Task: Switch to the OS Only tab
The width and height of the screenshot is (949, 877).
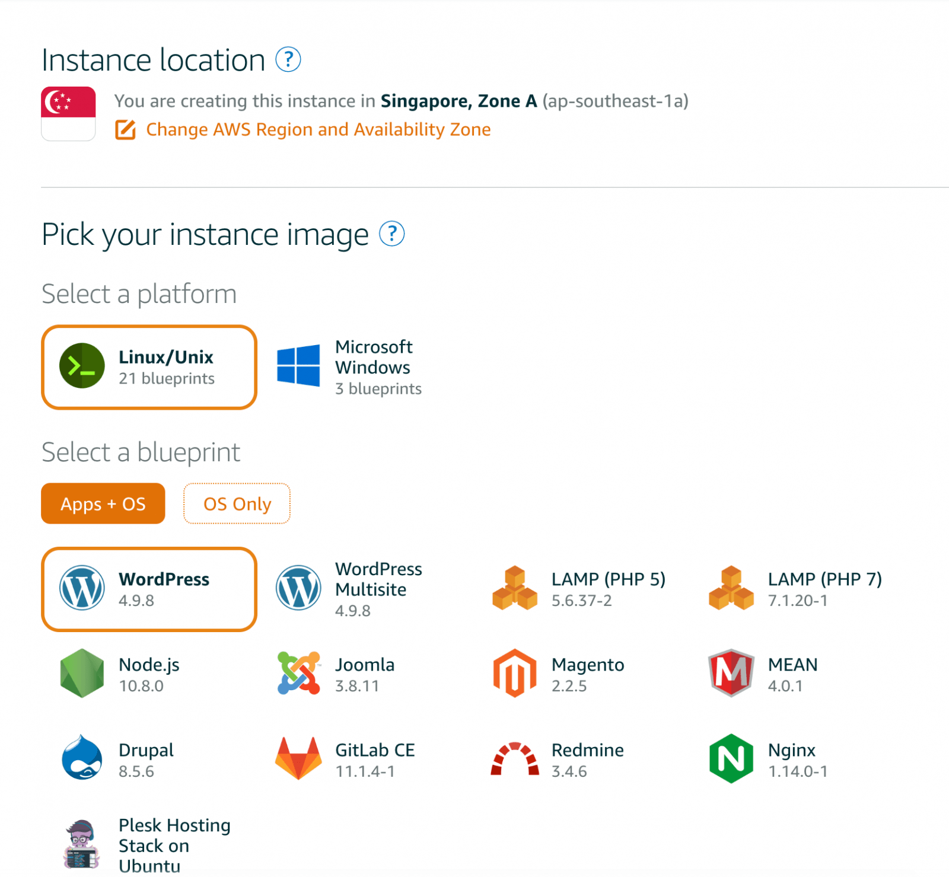Action: [237, 503]
